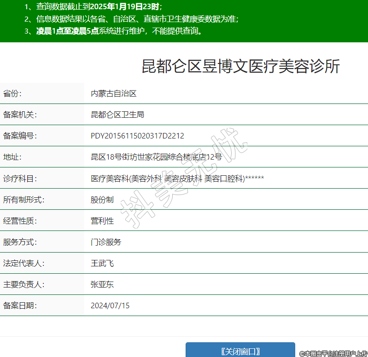Screen dimensions: 368x357
Task: Click the filing authority value 昆都仑区卫生局
Action: [117, 115]
